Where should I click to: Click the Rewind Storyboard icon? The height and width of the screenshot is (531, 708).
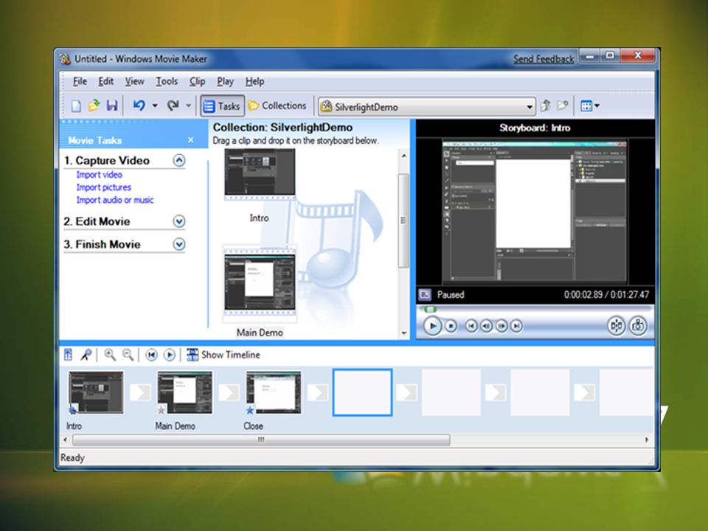click(151, 355)
